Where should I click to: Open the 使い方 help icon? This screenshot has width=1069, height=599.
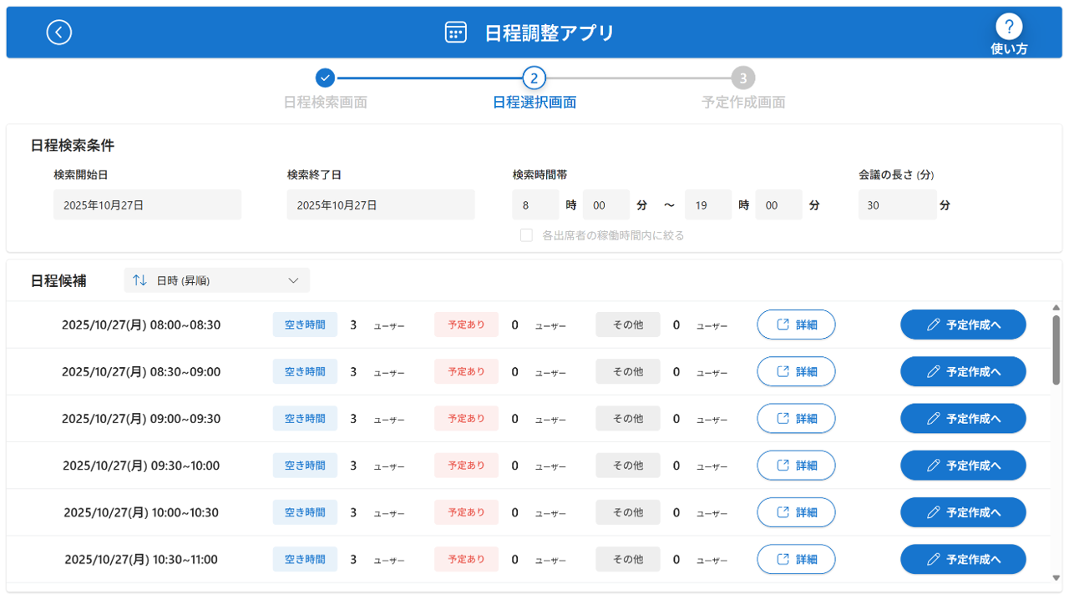(1009, 27)
